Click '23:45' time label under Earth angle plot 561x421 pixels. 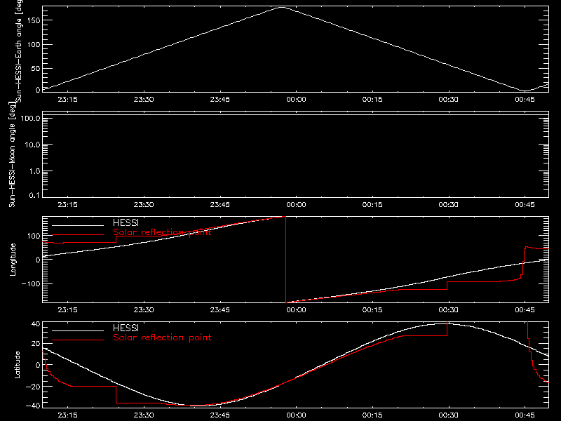(x=220, y=99)
